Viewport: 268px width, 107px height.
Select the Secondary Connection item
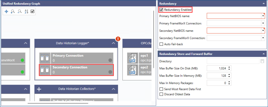[76, 70]
